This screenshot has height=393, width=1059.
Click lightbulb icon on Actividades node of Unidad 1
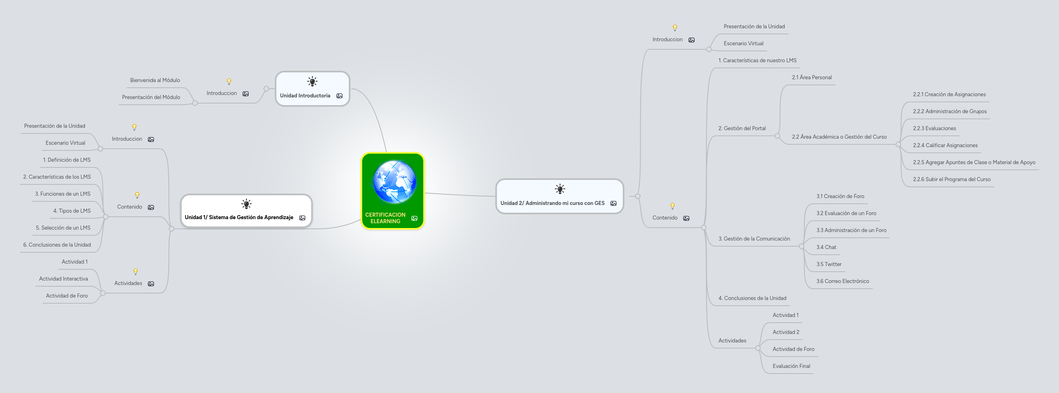135,271
